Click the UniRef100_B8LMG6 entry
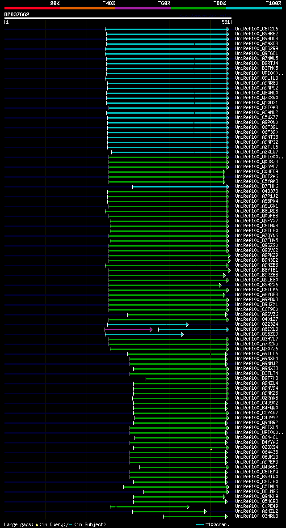This screenshot has width=286, height=528. [x=257, y=491]
